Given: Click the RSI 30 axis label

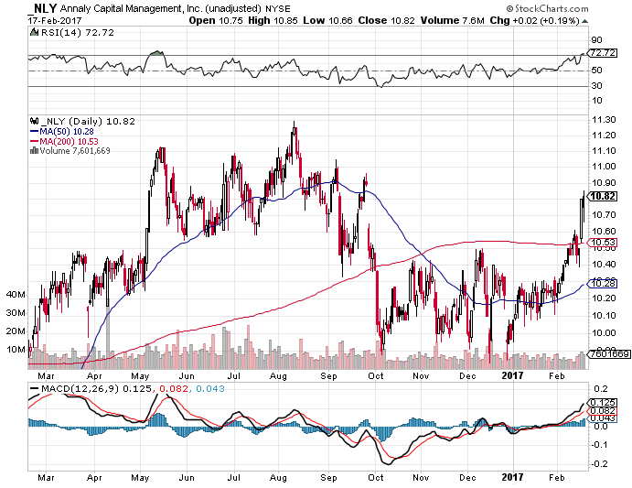Looking at the screenshot, I should [596, 85].
